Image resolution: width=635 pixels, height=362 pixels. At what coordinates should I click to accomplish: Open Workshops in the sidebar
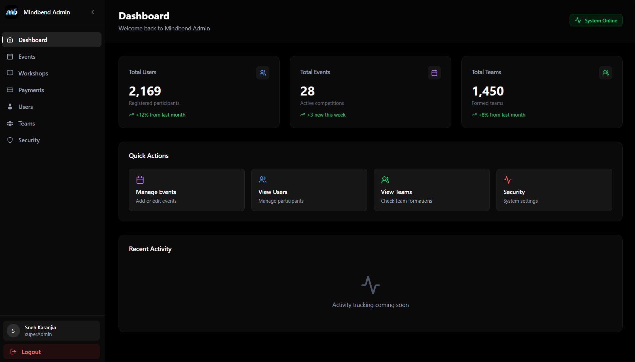tap(52, 73)
